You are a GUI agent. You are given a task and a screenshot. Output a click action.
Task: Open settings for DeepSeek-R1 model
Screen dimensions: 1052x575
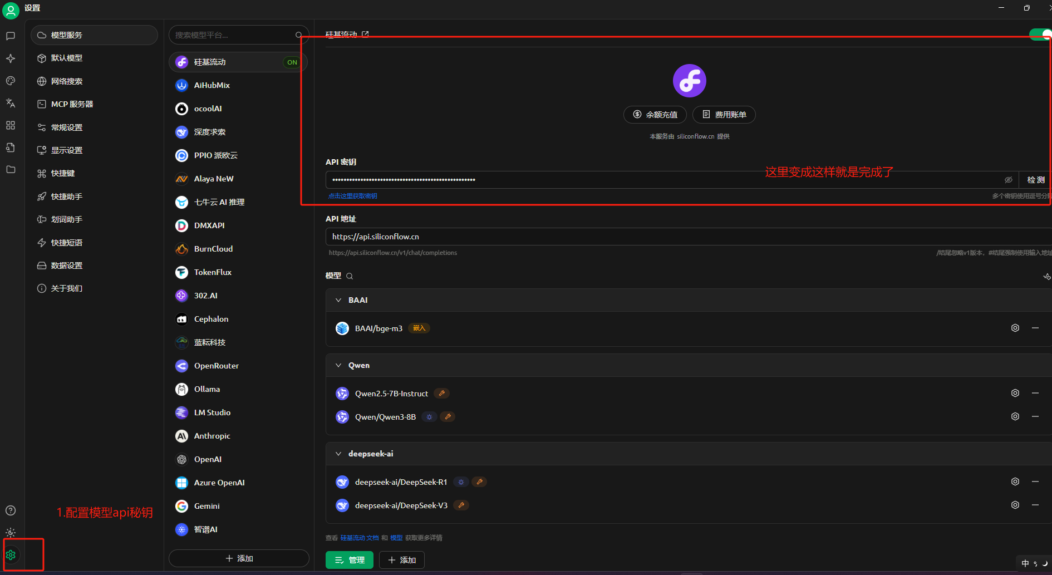1015,481
